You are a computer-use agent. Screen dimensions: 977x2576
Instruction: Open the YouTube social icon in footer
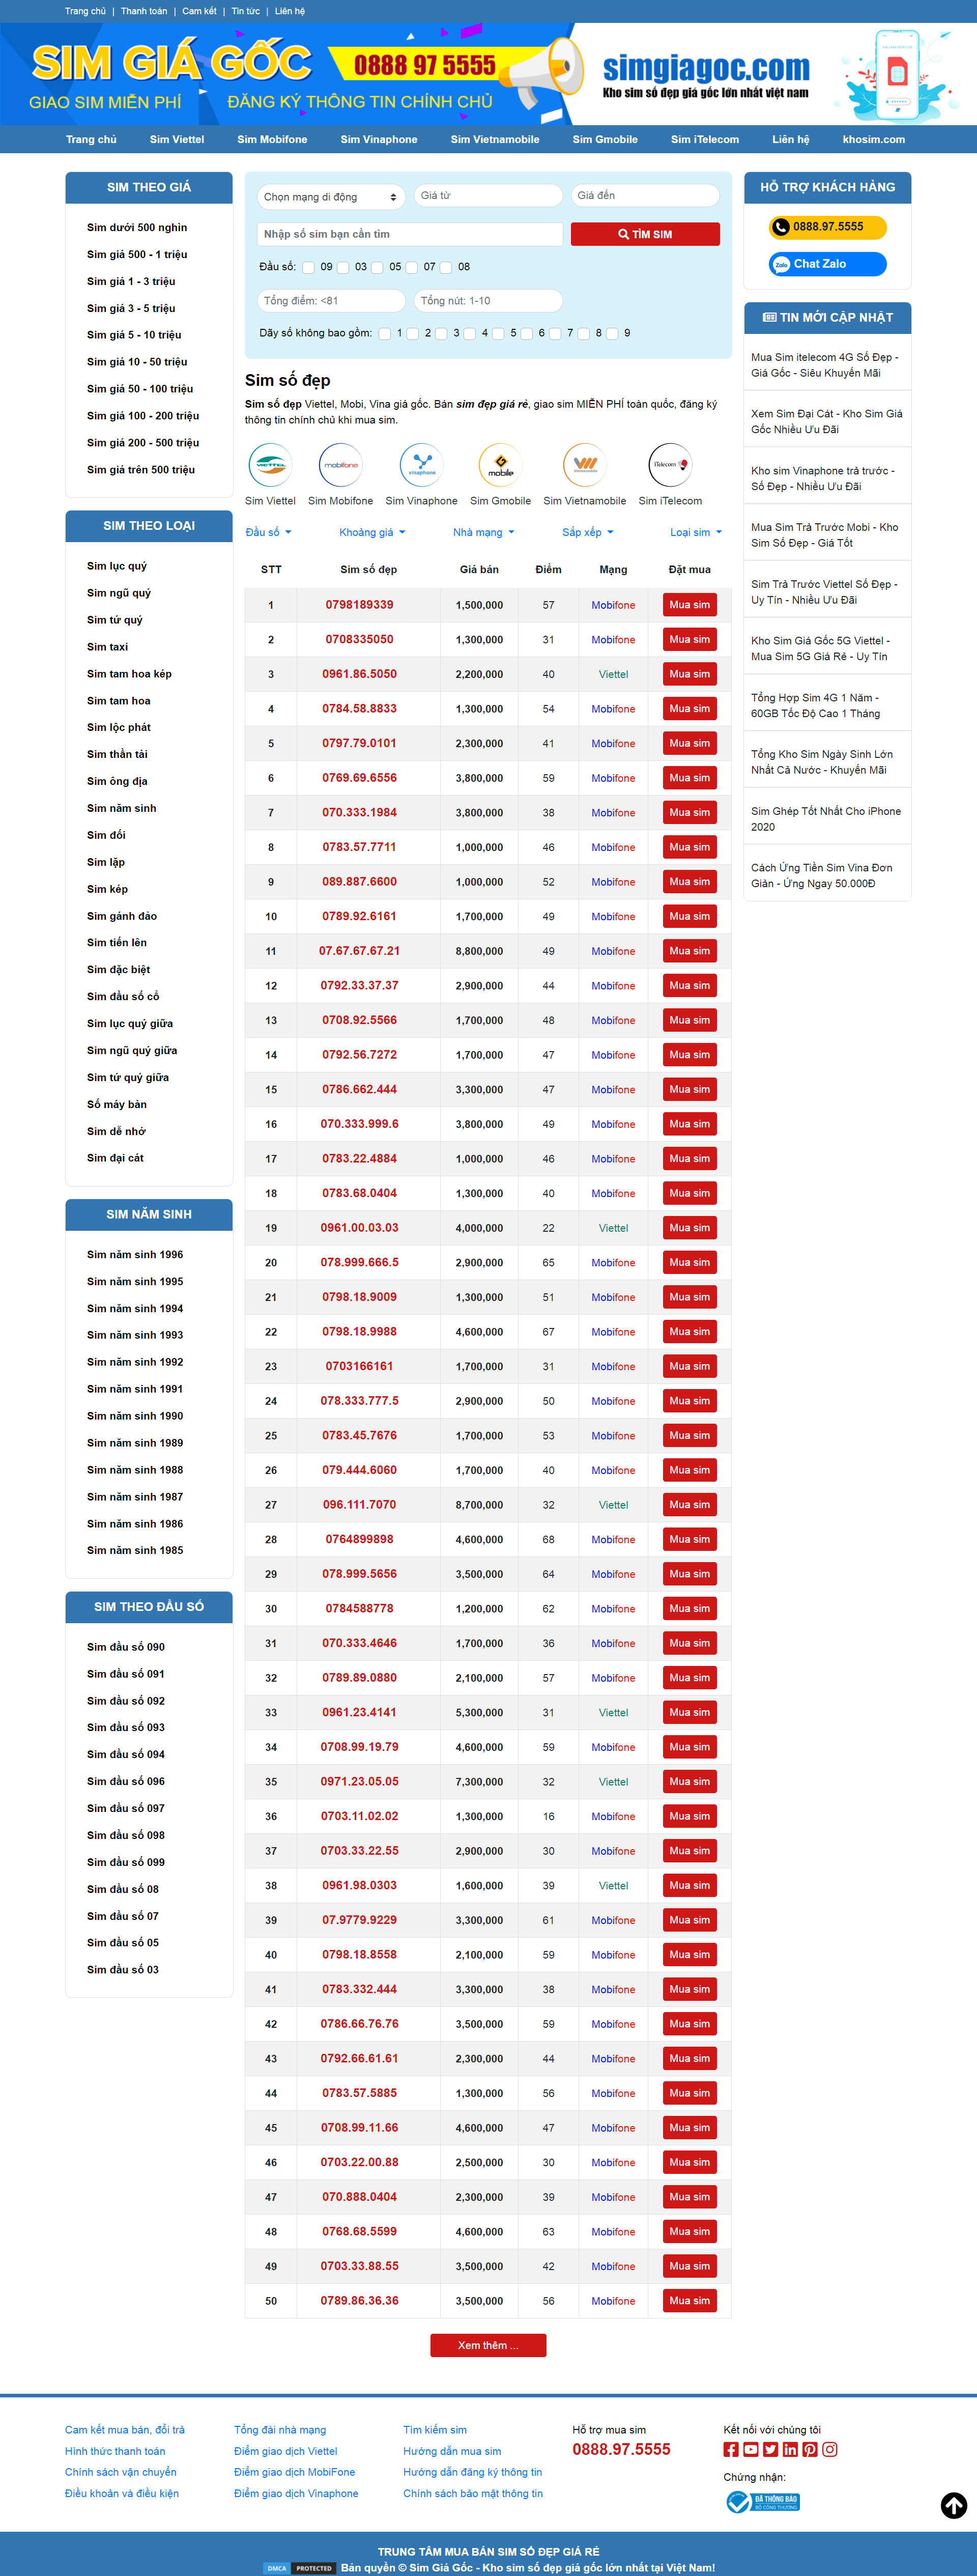pos(751,2449)
